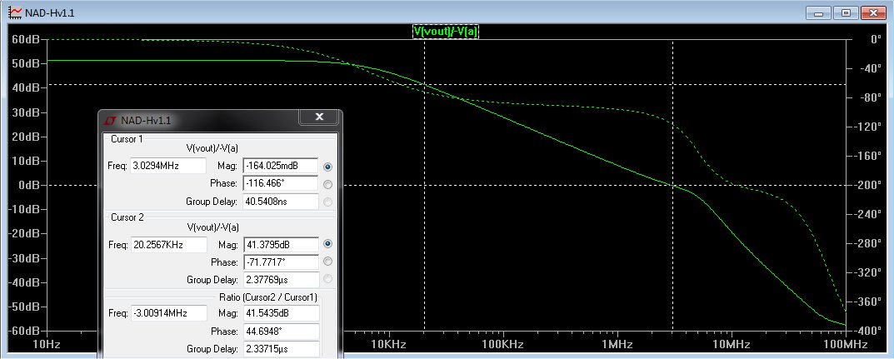This screenshot has width=894, height=359.
Task: Click Cursor 1 Phase field -116.466°
Action: 281,183
